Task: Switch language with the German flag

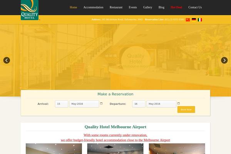Action: [x=194, y=20]
